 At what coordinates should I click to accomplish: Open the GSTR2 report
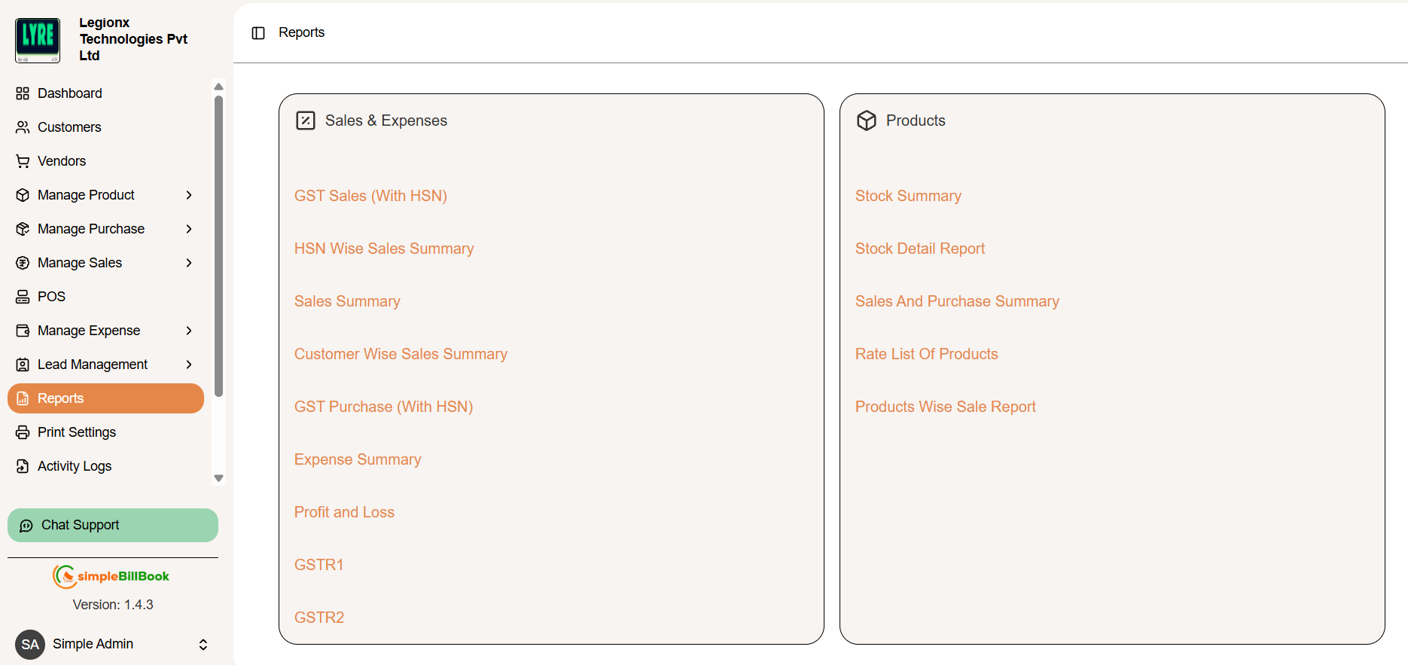tap(319, 618)
